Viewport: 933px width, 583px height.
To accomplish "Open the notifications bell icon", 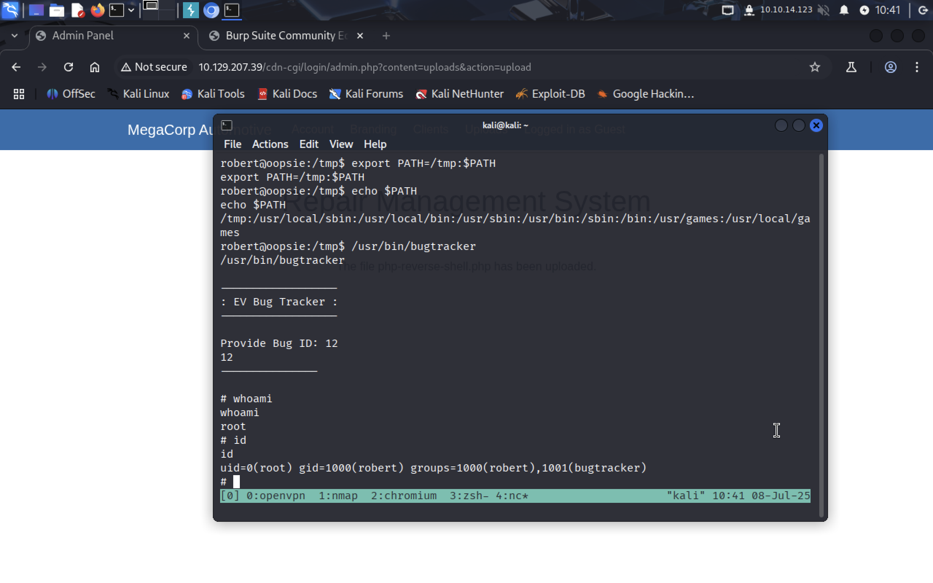I will 844,10.
